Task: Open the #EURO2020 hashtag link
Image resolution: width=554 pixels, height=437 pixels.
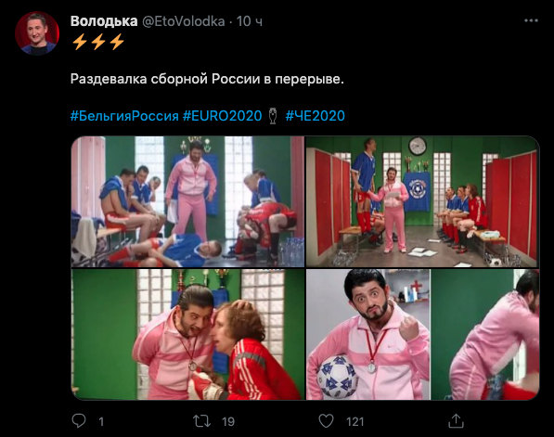Action: coord(222,116)
